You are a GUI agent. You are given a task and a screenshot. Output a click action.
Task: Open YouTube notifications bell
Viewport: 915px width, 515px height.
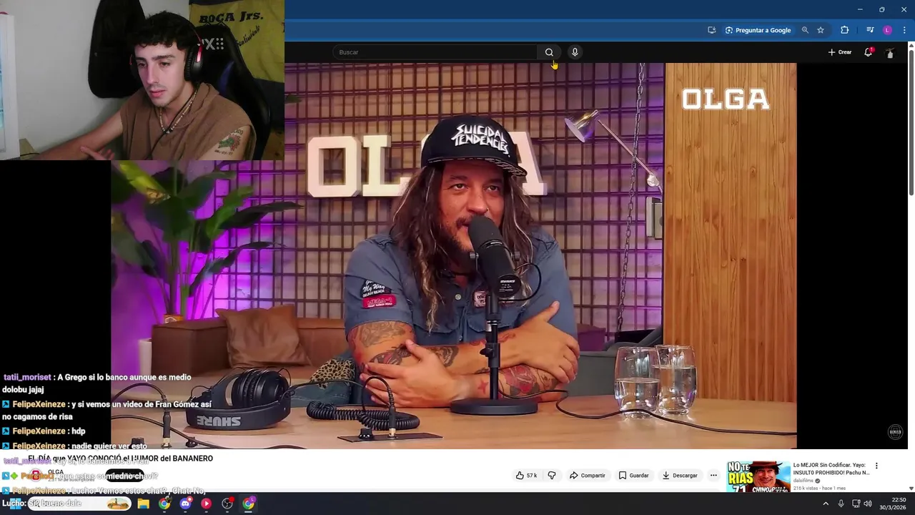(869, 52)
